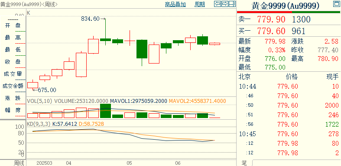Click the right arrow navigation icon
Image resolution: width=341 pixels, height=166 pixels.
pyautogui.click(x=225, y=4)
